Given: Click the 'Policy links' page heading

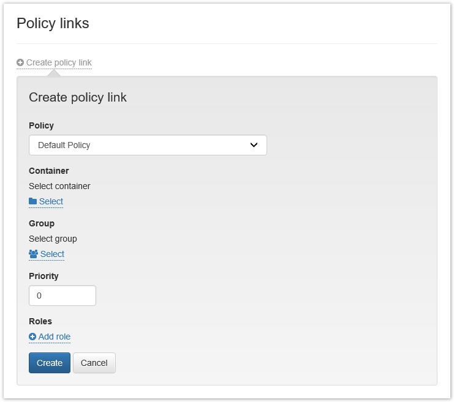Looking at the screenshot, I should (53, 23).
